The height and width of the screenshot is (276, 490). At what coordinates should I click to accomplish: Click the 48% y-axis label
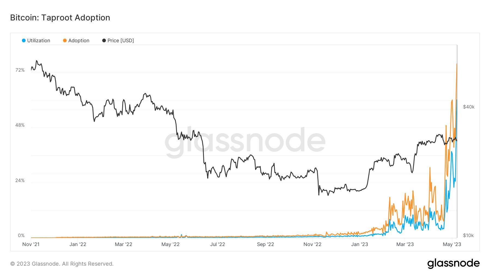[20, 125]
